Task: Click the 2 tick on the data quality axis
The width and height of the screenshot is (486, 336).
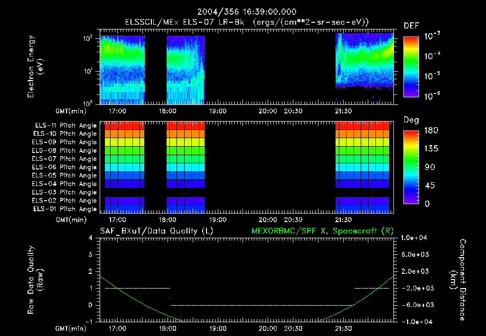Action: point(91,271)
